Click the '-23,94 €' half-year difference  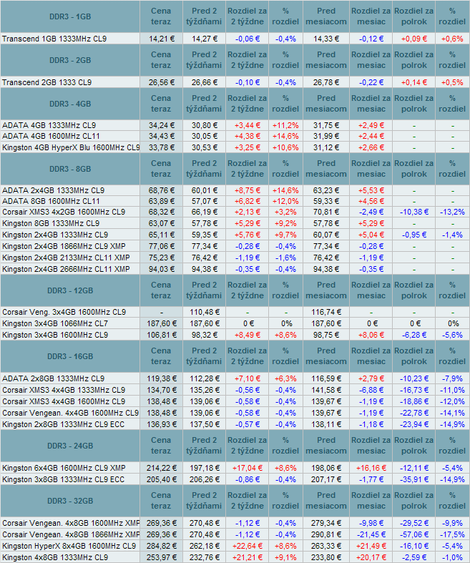(414, 424)
